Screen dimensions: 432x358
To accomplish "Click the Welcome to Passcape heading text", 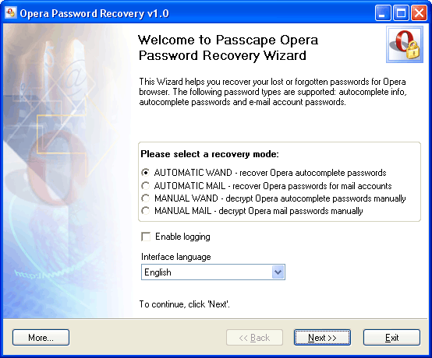I will (228, 47).
